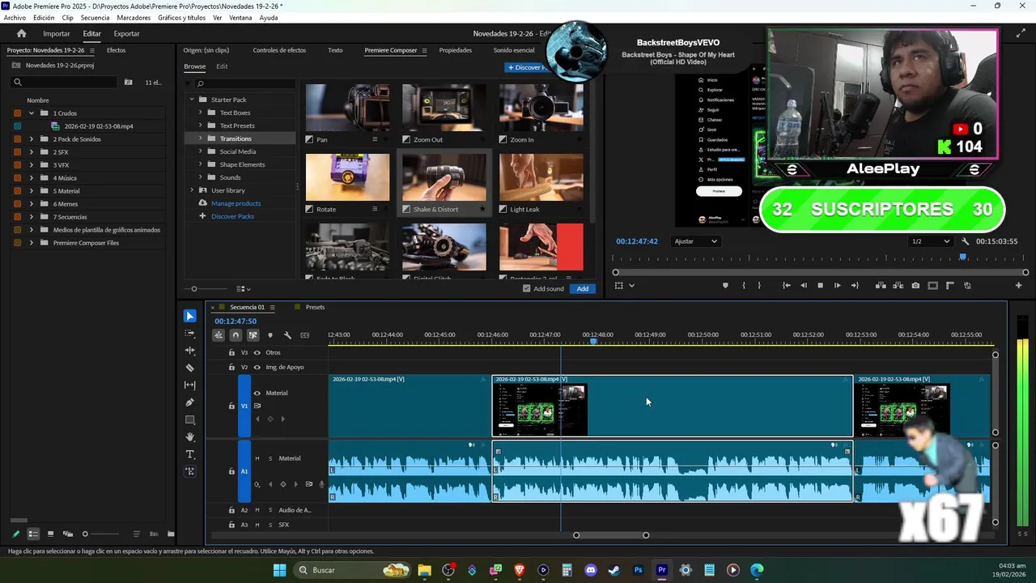Hide the V1 Material track output
The image size is (1036, 583).
tap(257, 393)
